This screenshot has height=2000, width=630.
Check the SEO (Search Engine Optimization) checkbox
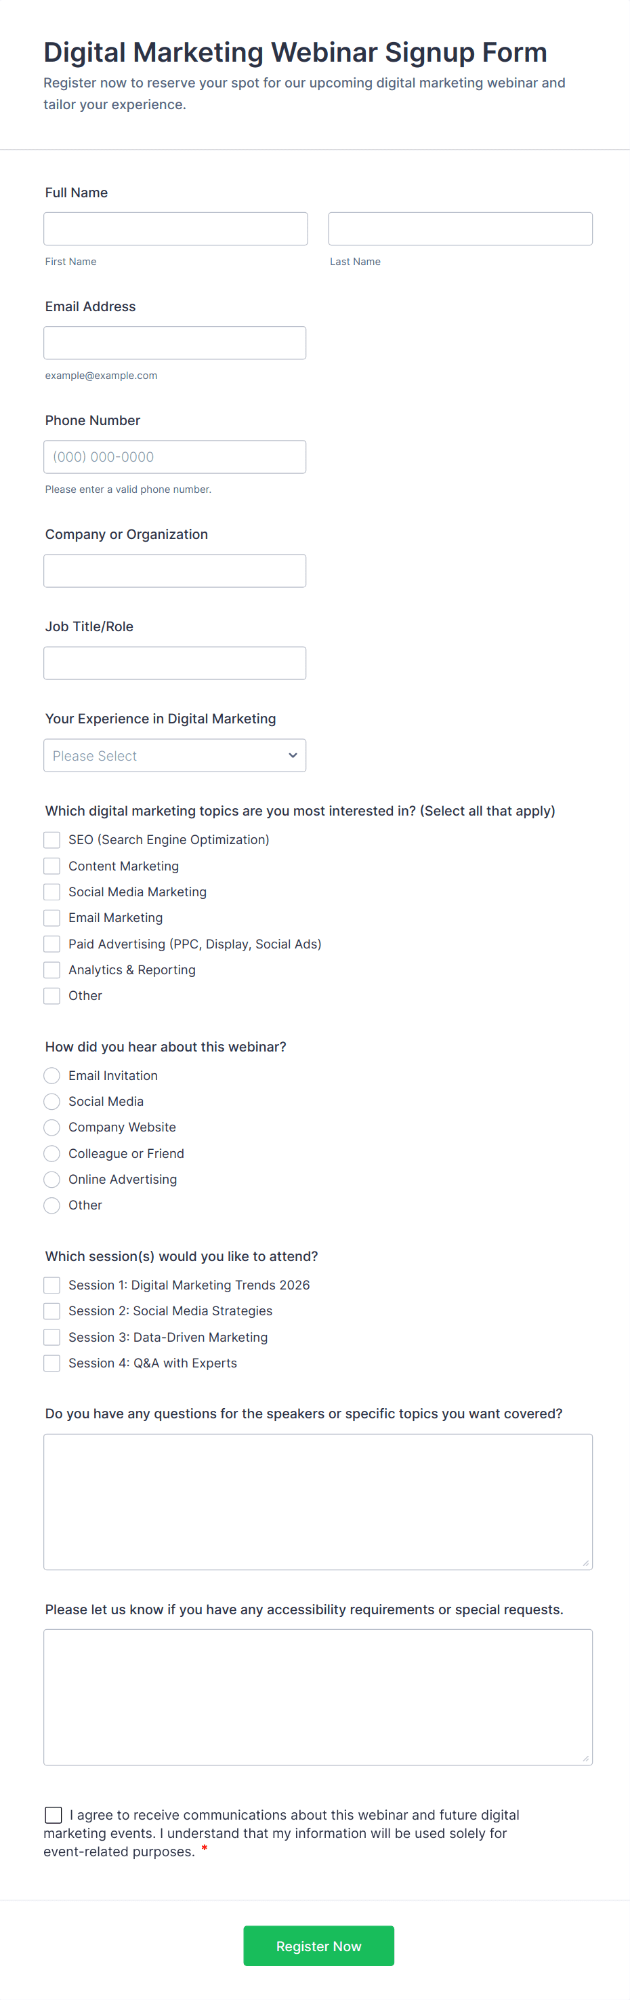coord(51,839)
